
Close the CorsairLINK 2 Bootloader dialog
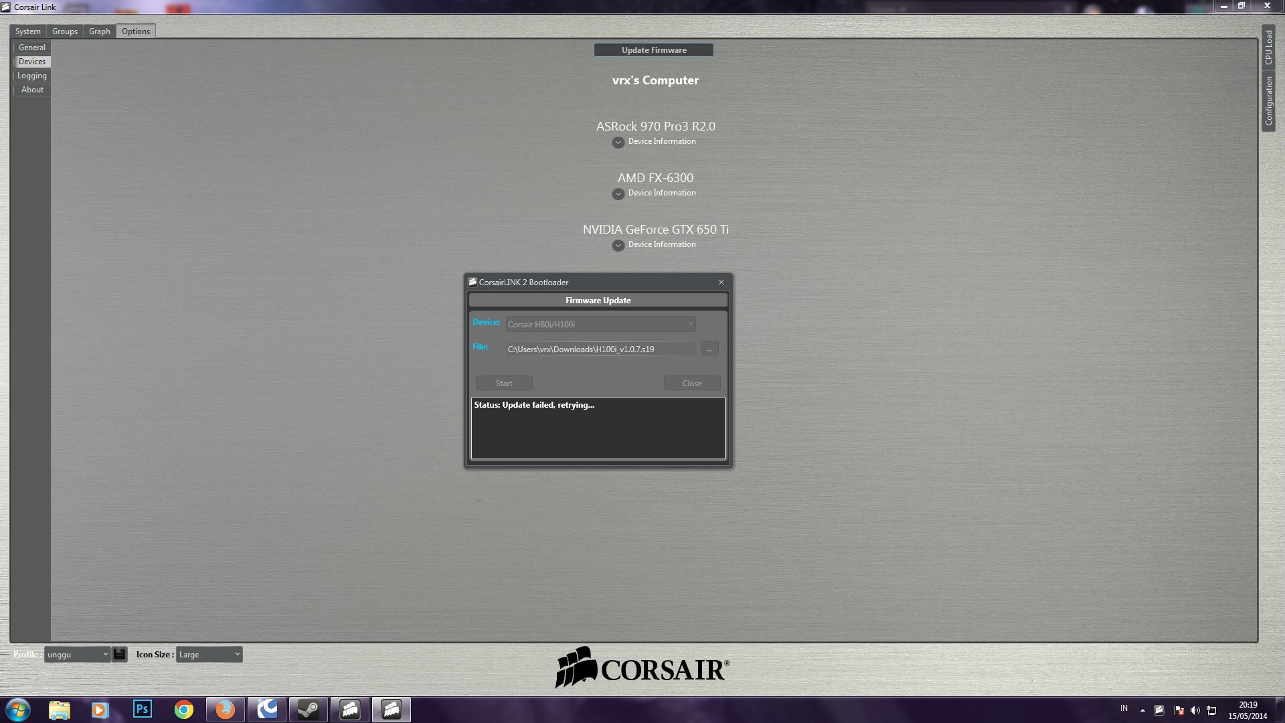coord(721,283)
